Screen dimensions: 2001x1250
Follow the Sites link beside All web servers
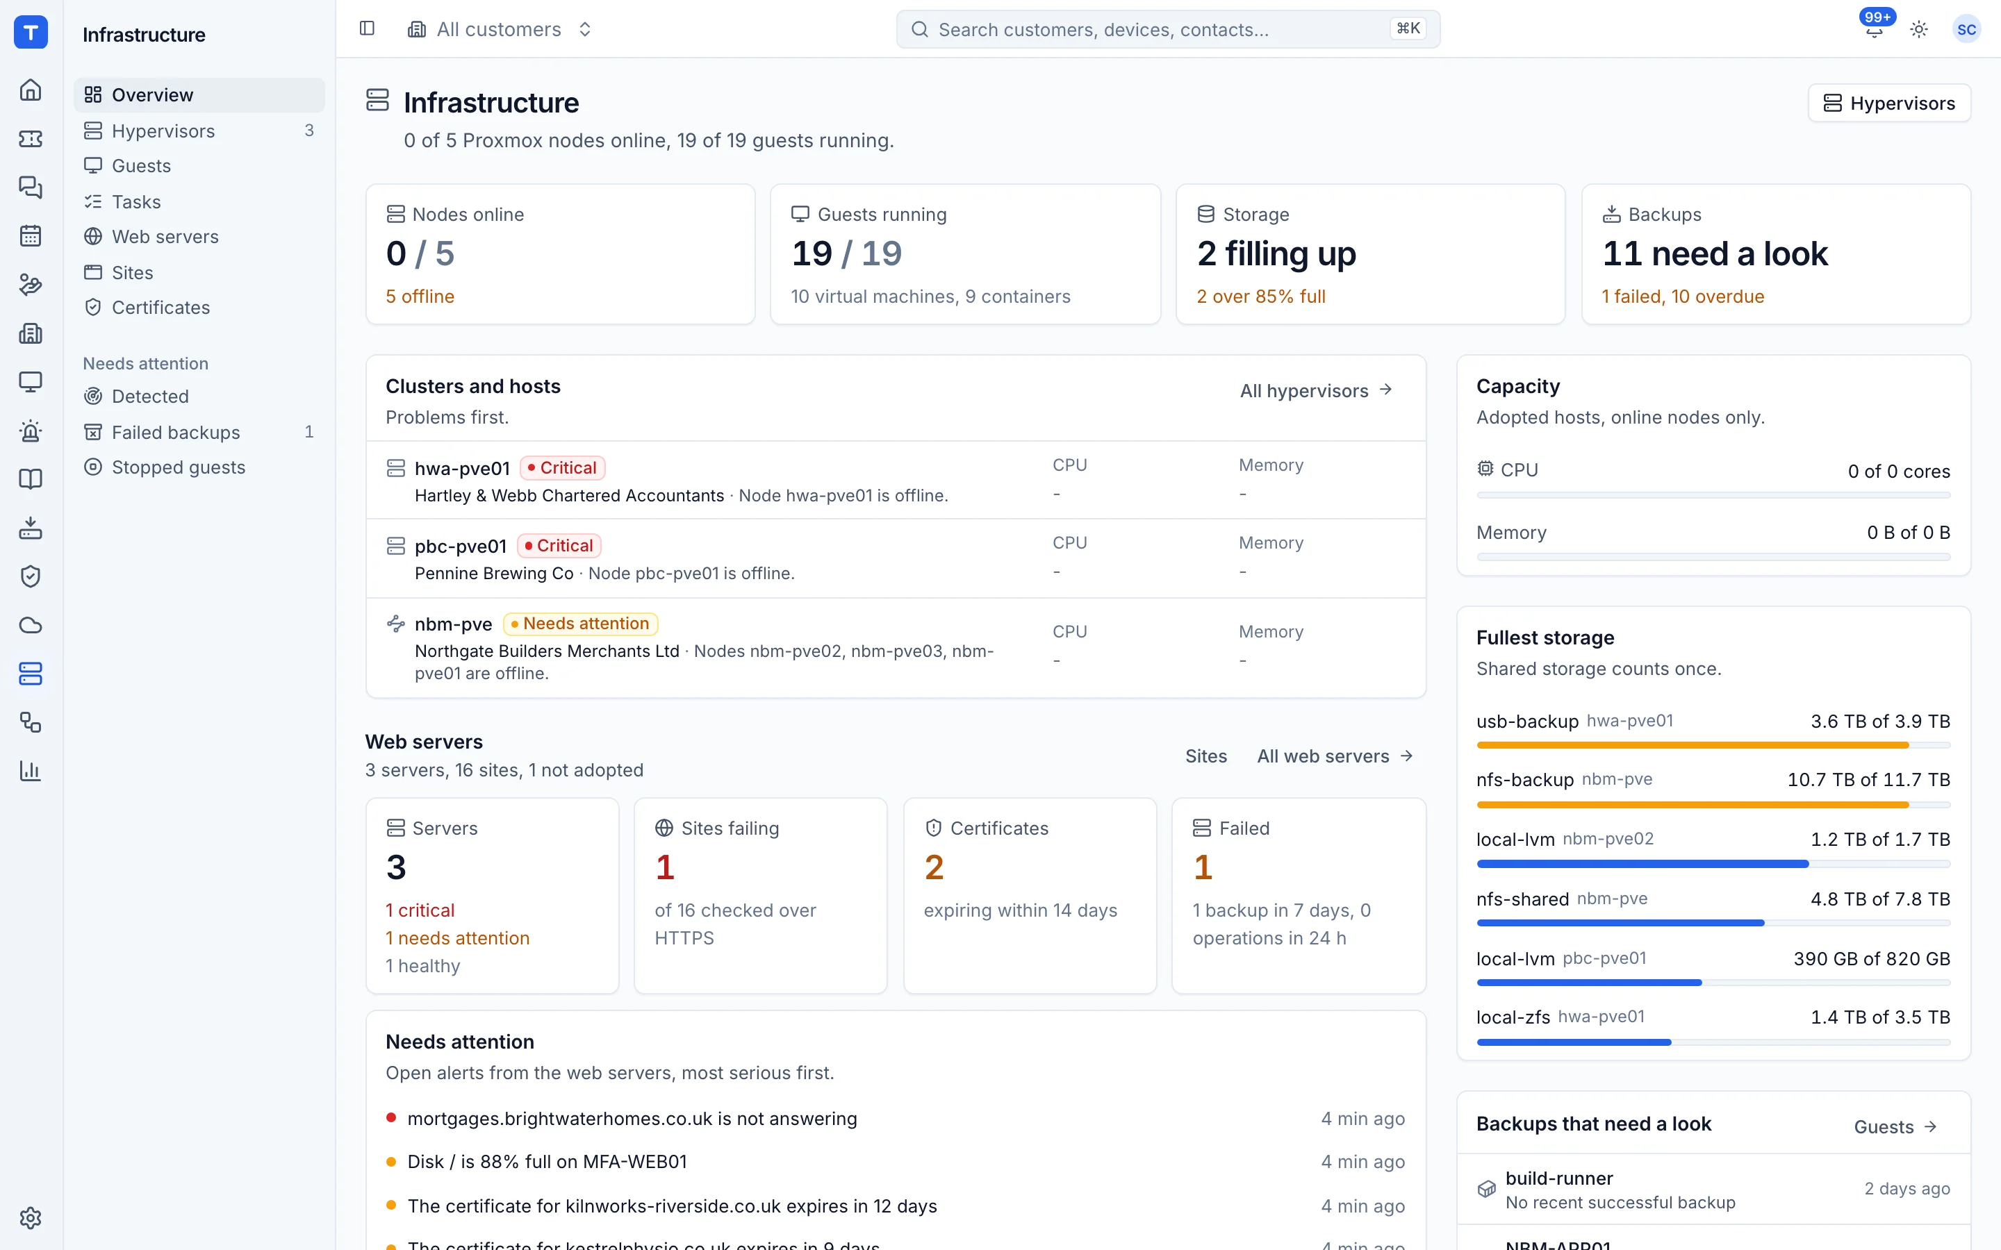(x=1205, y=756)
